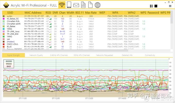Viewport: 175px width, 103px height.
Task: Select the ChinaNet-fUfs network row
Action: tap(86, 21)
